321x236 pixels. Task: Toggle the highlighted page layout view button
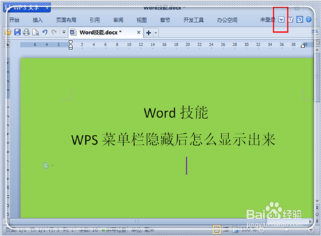tap(216, 230)
